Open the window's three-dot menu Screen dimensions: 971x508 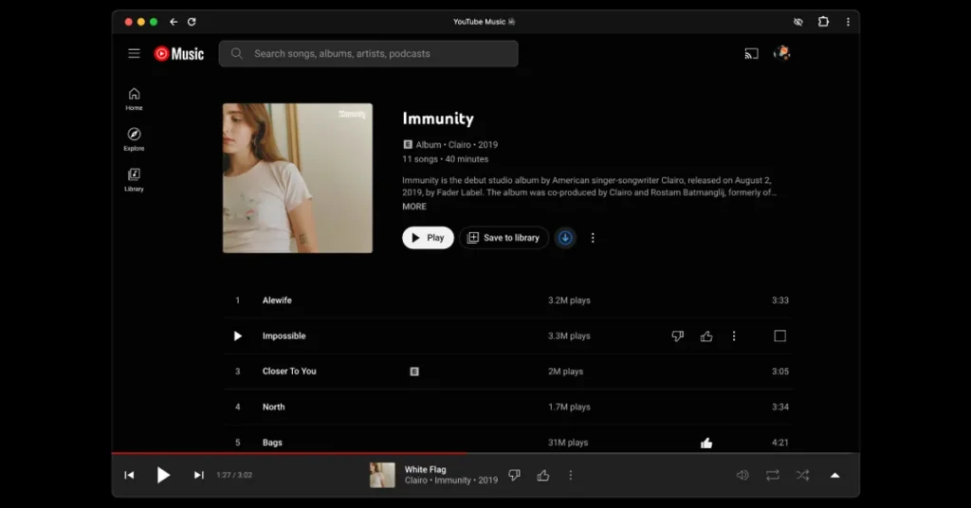(848, 22)
